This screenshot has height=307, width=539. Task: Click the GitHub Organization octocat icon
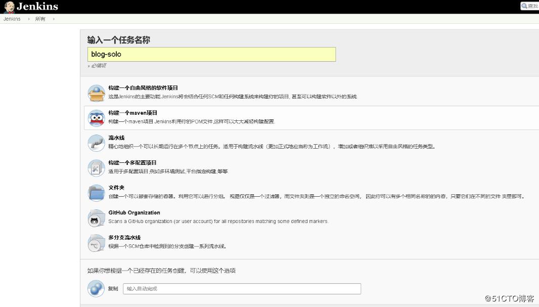coord(96,217)
